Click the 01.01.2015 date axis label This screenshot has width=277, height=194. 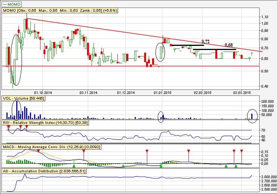coord(162,92)
